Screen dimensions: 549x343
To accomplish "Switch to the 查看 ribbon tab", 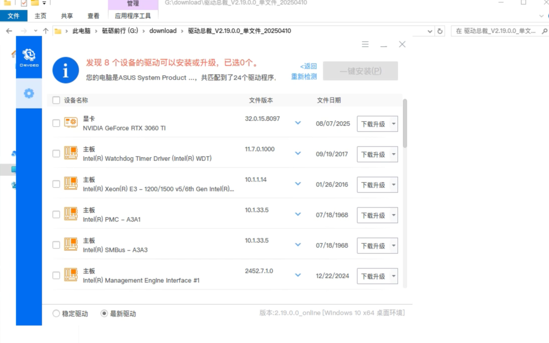I will [x=93, y=16].
